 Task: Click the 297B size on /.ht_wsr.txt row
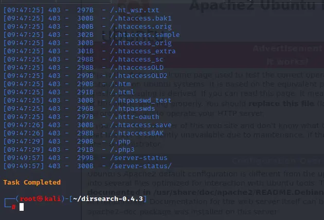coord(85,10)
